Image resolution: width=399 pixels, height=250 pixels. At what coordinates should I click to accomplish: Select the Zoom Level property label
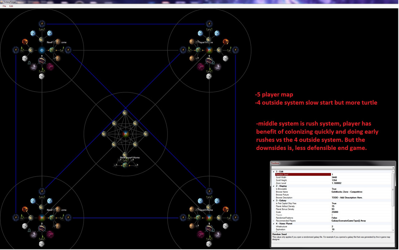tap(281, 183)
